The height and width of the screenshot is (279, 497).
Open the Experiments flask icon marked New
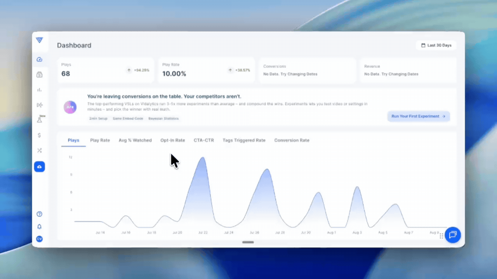[40, 120]
